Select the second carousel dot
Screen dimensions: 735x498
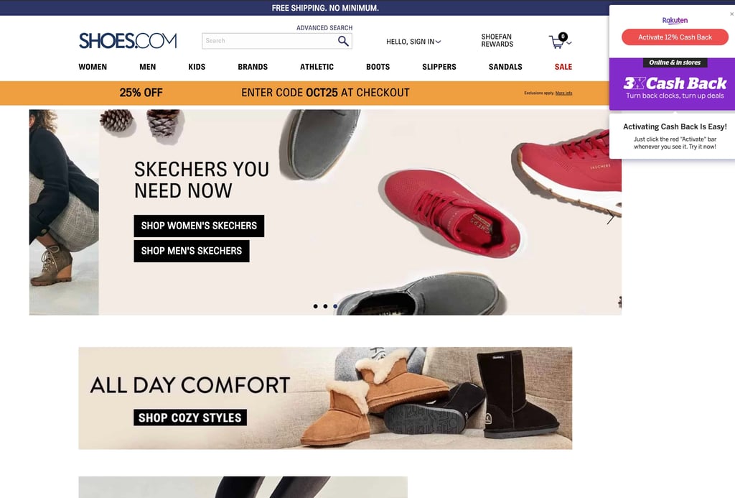point(325,307)
